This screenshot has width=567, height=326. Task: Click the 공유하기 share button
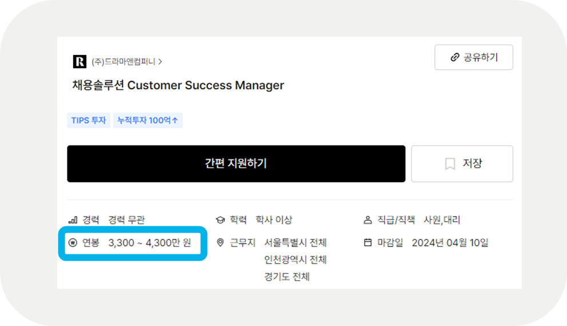pos(474,57)
